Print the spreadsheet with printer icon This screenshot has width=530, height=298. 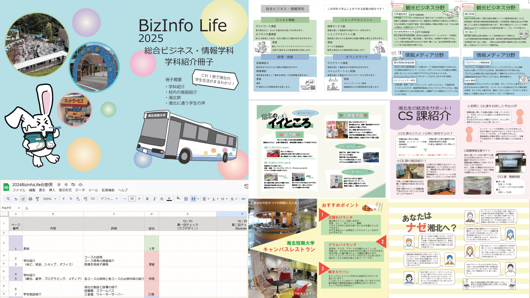tap(30, 199)
